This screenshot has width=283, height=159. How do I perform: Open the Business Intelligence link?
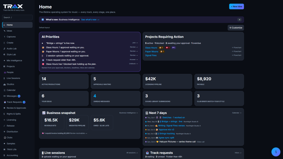point(129,113)
